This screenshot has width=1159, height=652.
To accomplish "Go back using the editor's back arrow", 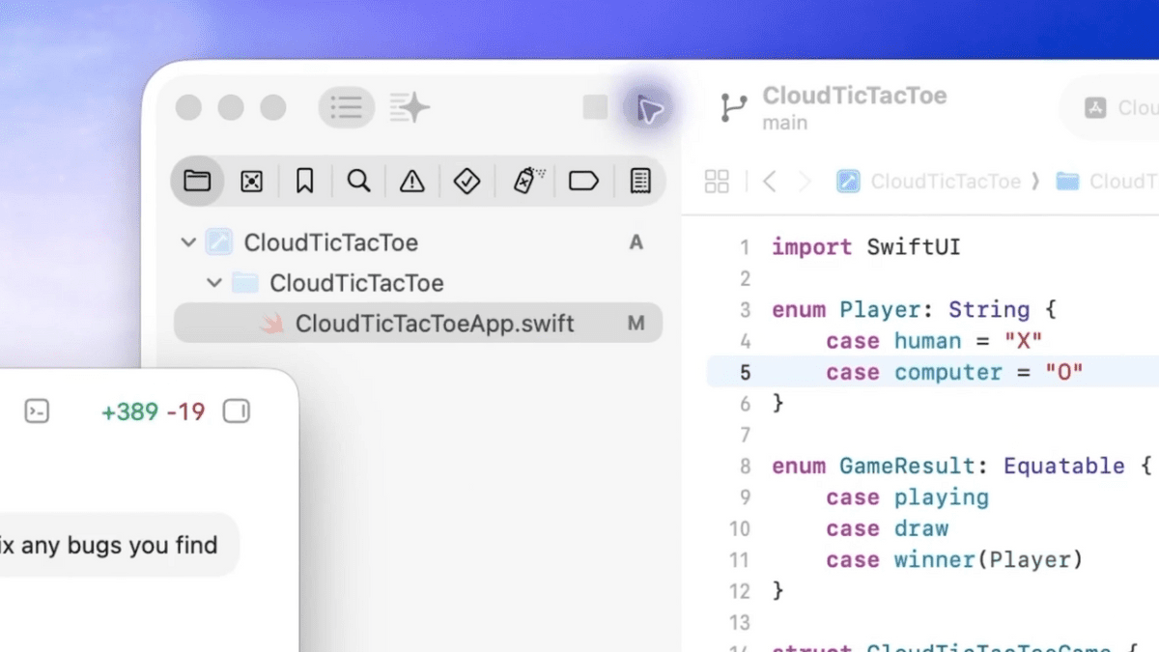I will click(770, 182).
